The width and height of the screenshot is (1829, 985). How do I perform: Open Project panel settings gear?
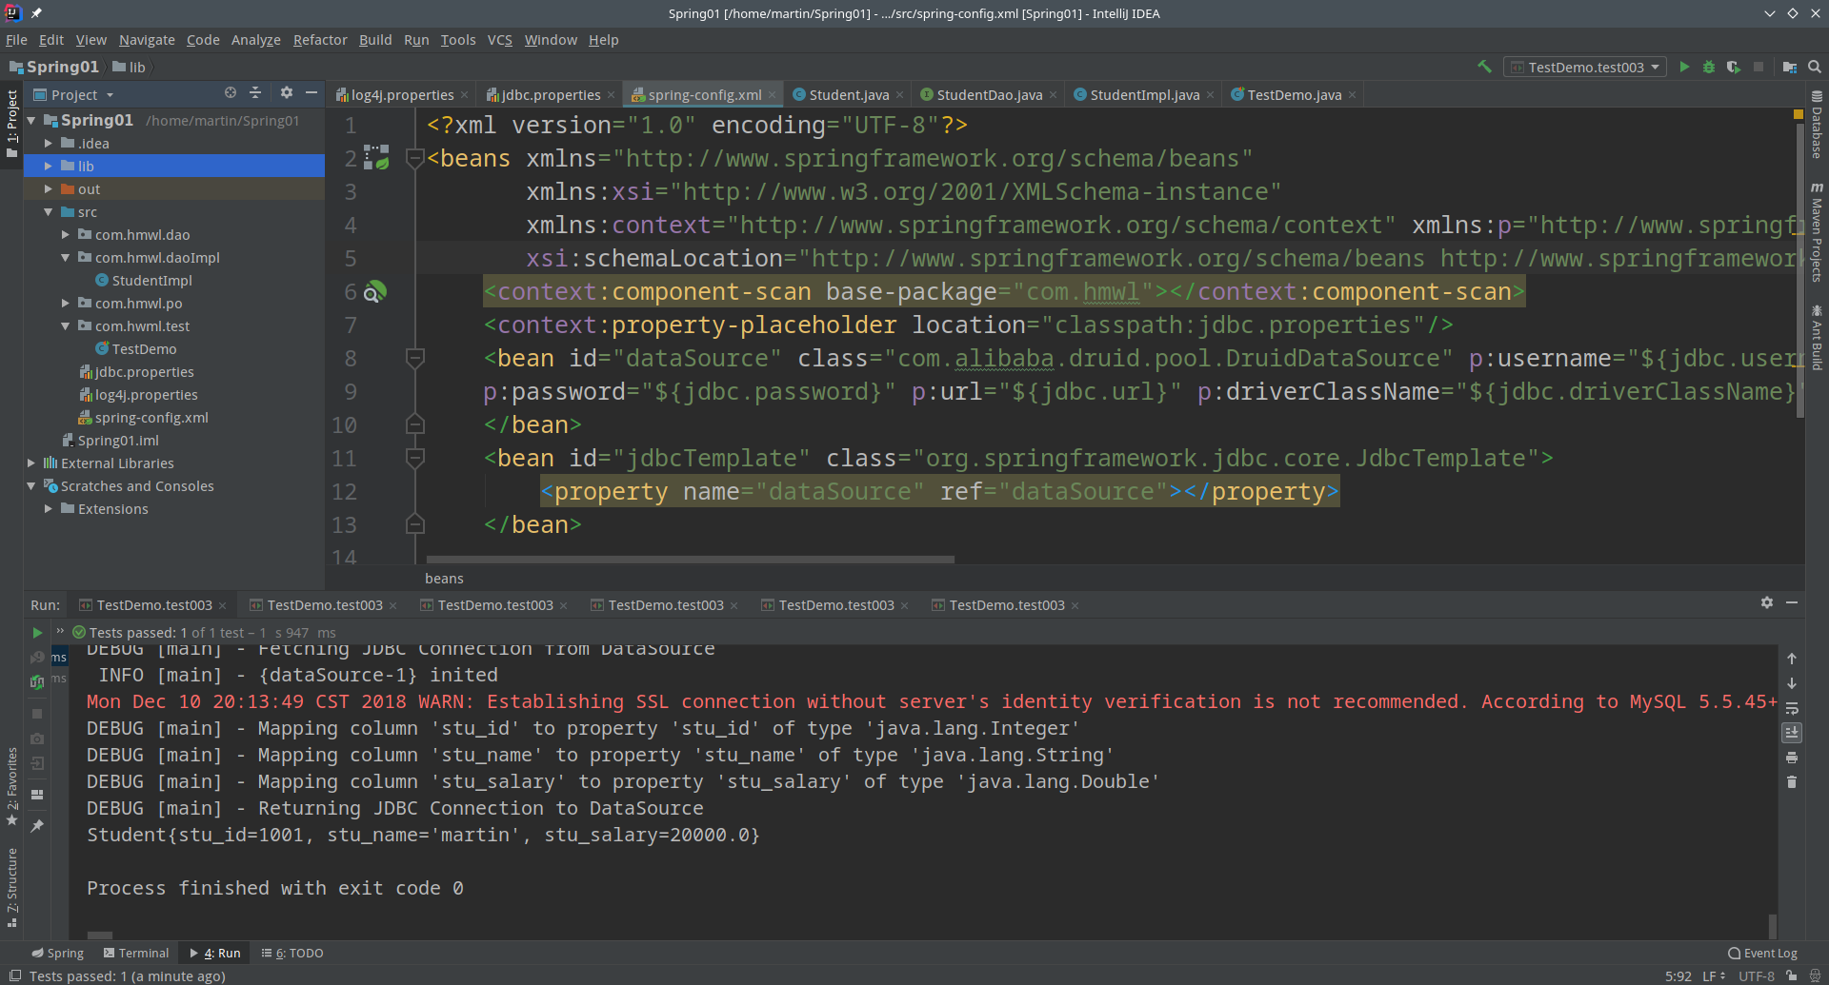click(286, 93)
